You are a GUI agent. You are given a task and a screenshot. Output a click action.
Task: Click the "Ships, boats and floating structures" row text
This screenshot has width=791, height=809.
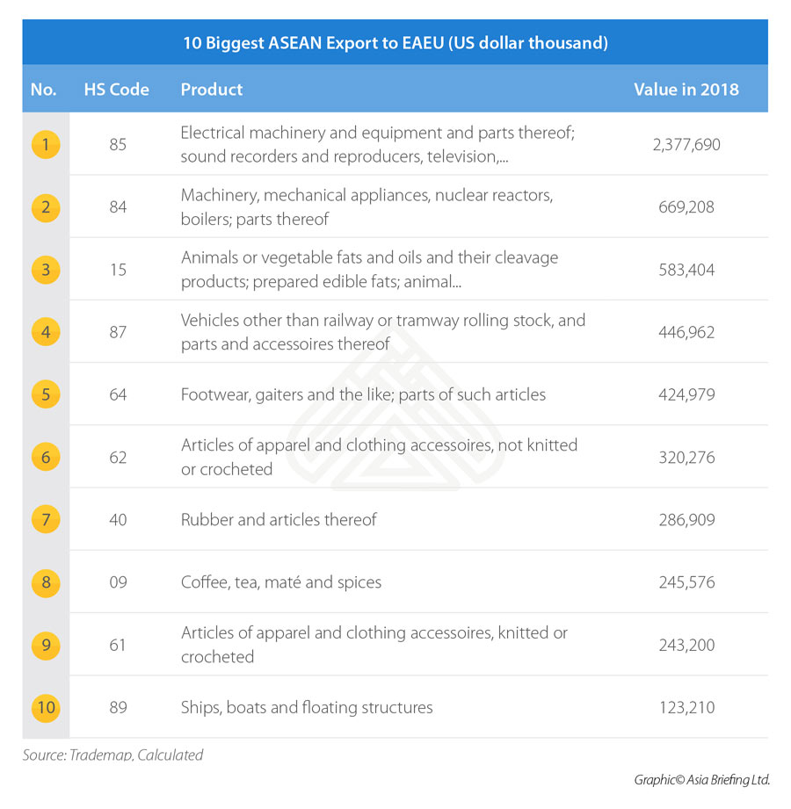307,707
